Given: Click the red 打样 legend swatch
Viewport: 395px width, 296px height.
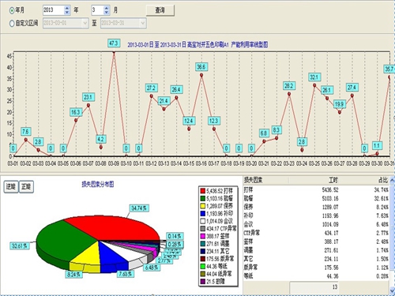Looking at the screenshot, I should 202,190.
